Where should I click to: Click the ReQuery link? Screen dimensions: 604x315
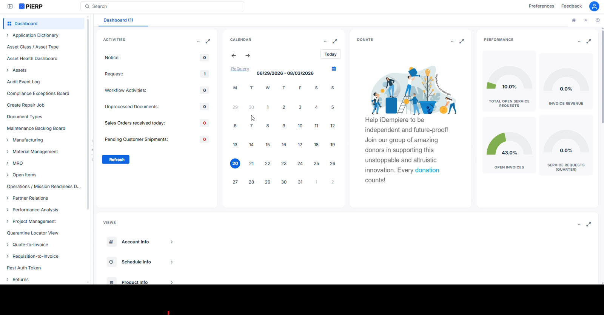point(240,69)
